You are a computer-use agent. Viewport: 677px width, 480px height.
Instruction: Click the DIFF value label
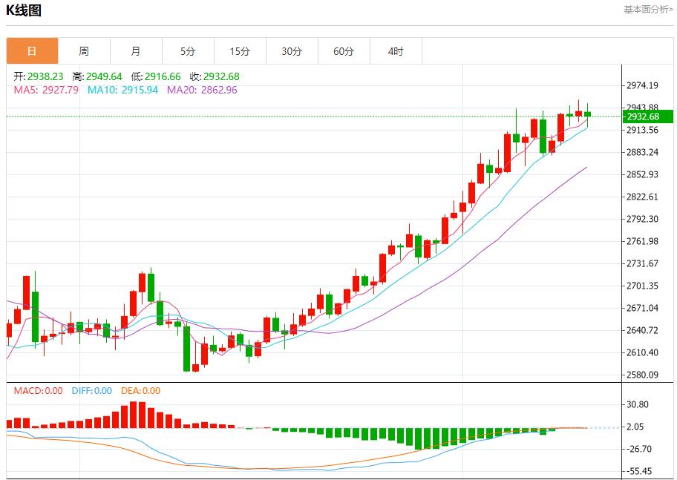(91, 391)
